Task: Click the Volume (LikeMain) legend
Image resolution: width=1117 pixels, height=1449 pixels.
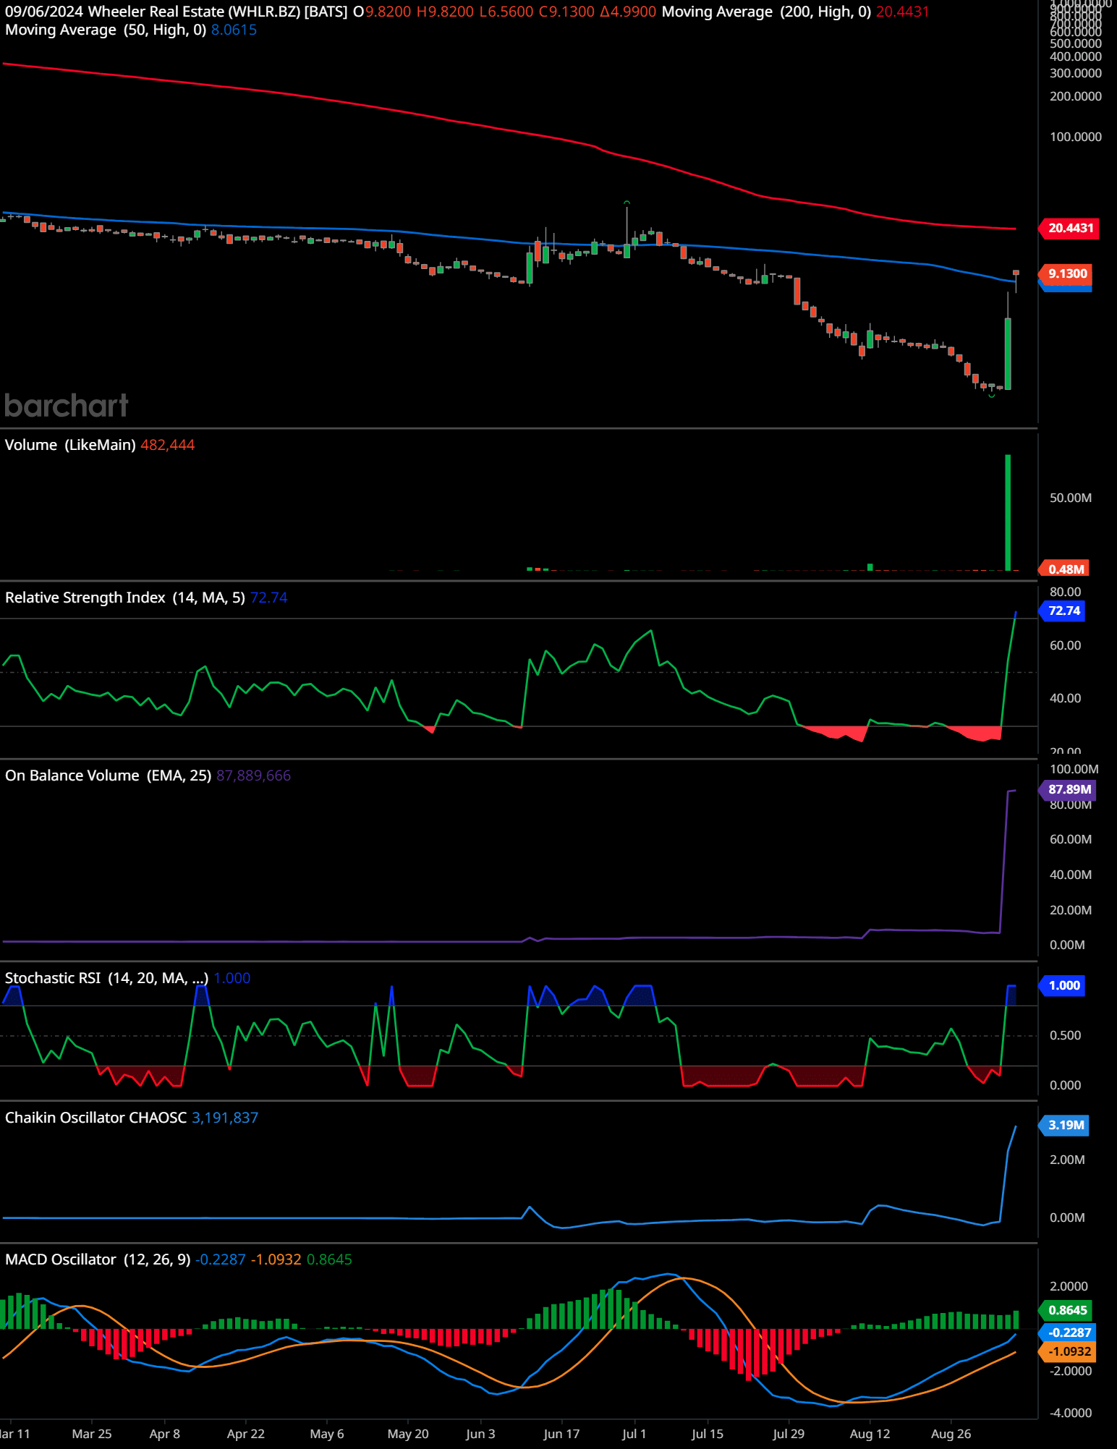Action: (x=70, y=445)
